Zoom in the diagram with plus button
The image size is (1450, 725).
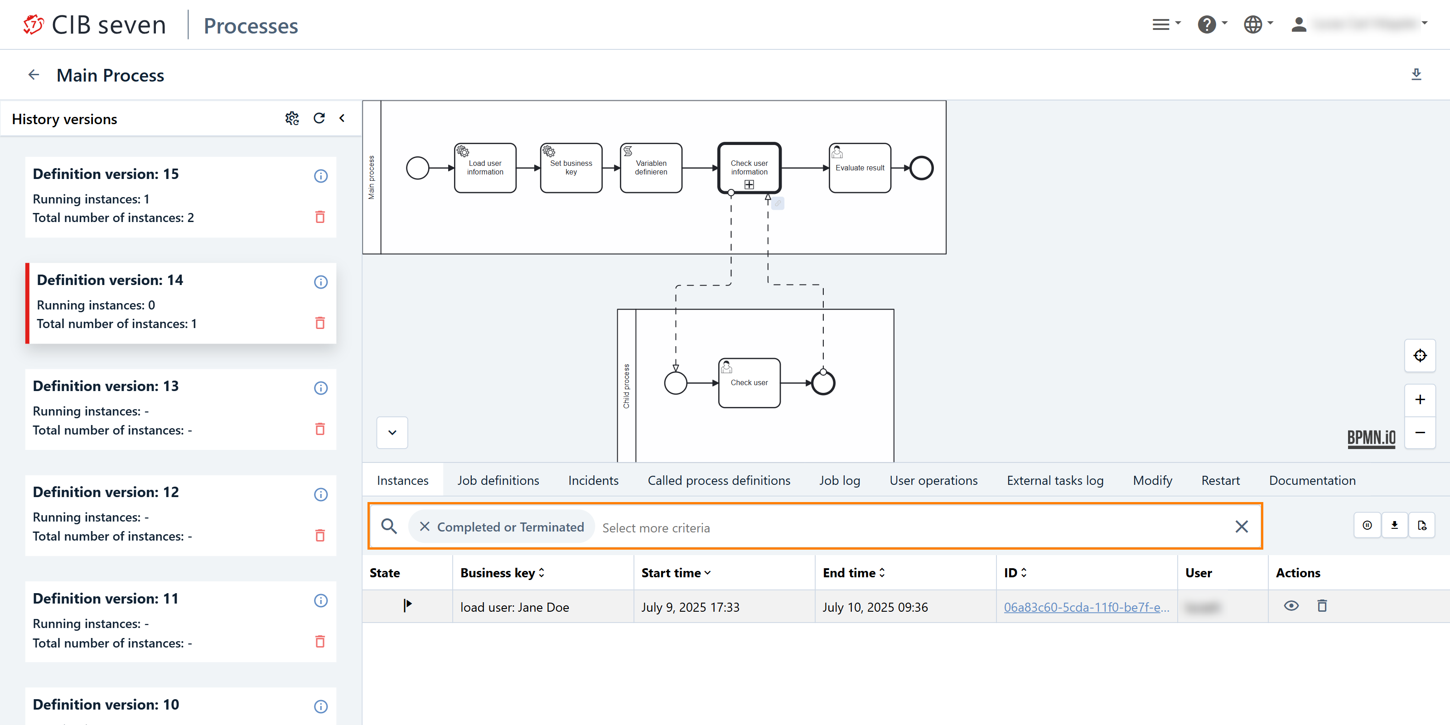point(1420,400)
